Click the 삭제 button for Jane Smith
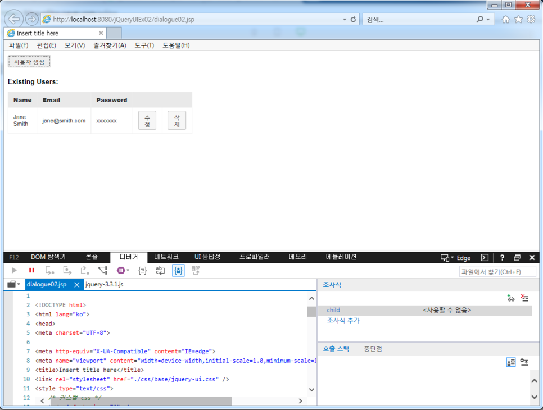The width and height of the screenshot is (543, 410). (x=177, y=120)
